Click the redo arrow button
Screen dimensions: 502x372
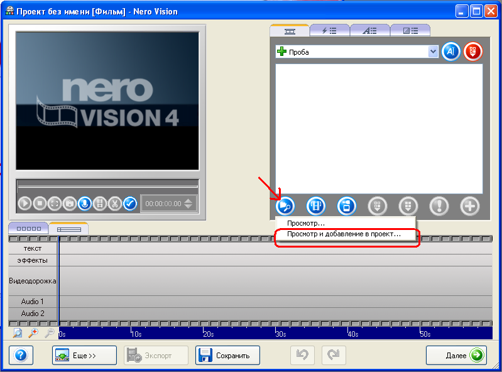[x=334, y=355]
